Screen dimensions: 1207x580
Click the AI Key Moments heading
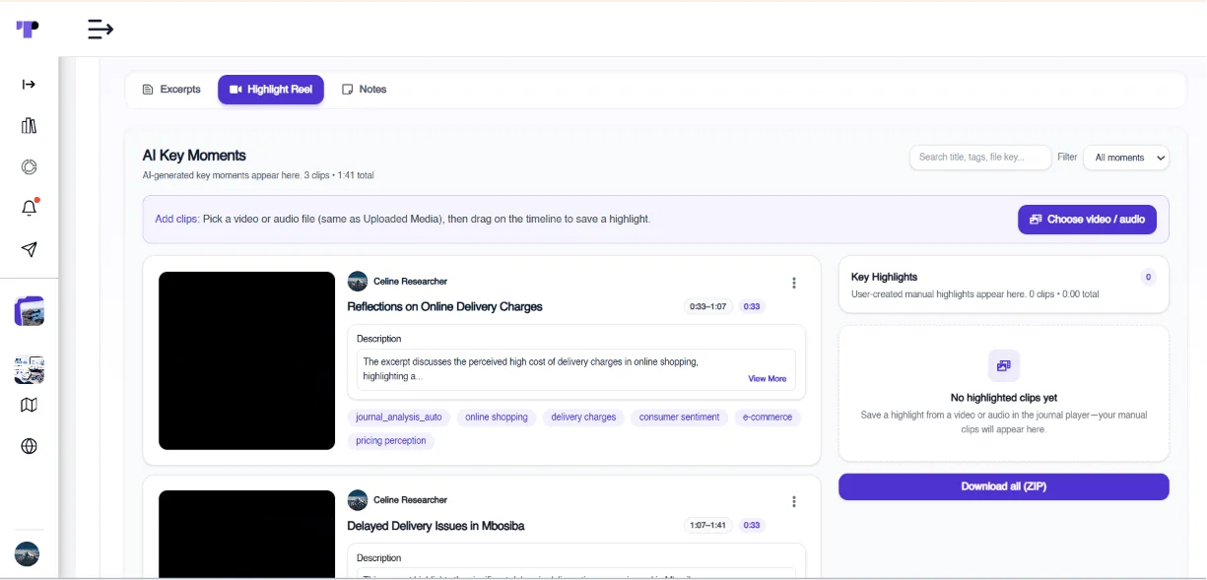click(194, 156)
